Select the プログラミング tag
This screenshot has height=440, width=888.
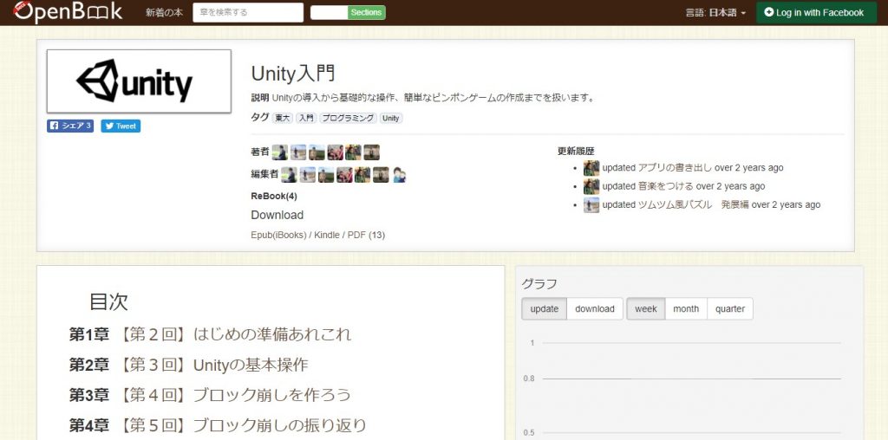tap(349, 118)
